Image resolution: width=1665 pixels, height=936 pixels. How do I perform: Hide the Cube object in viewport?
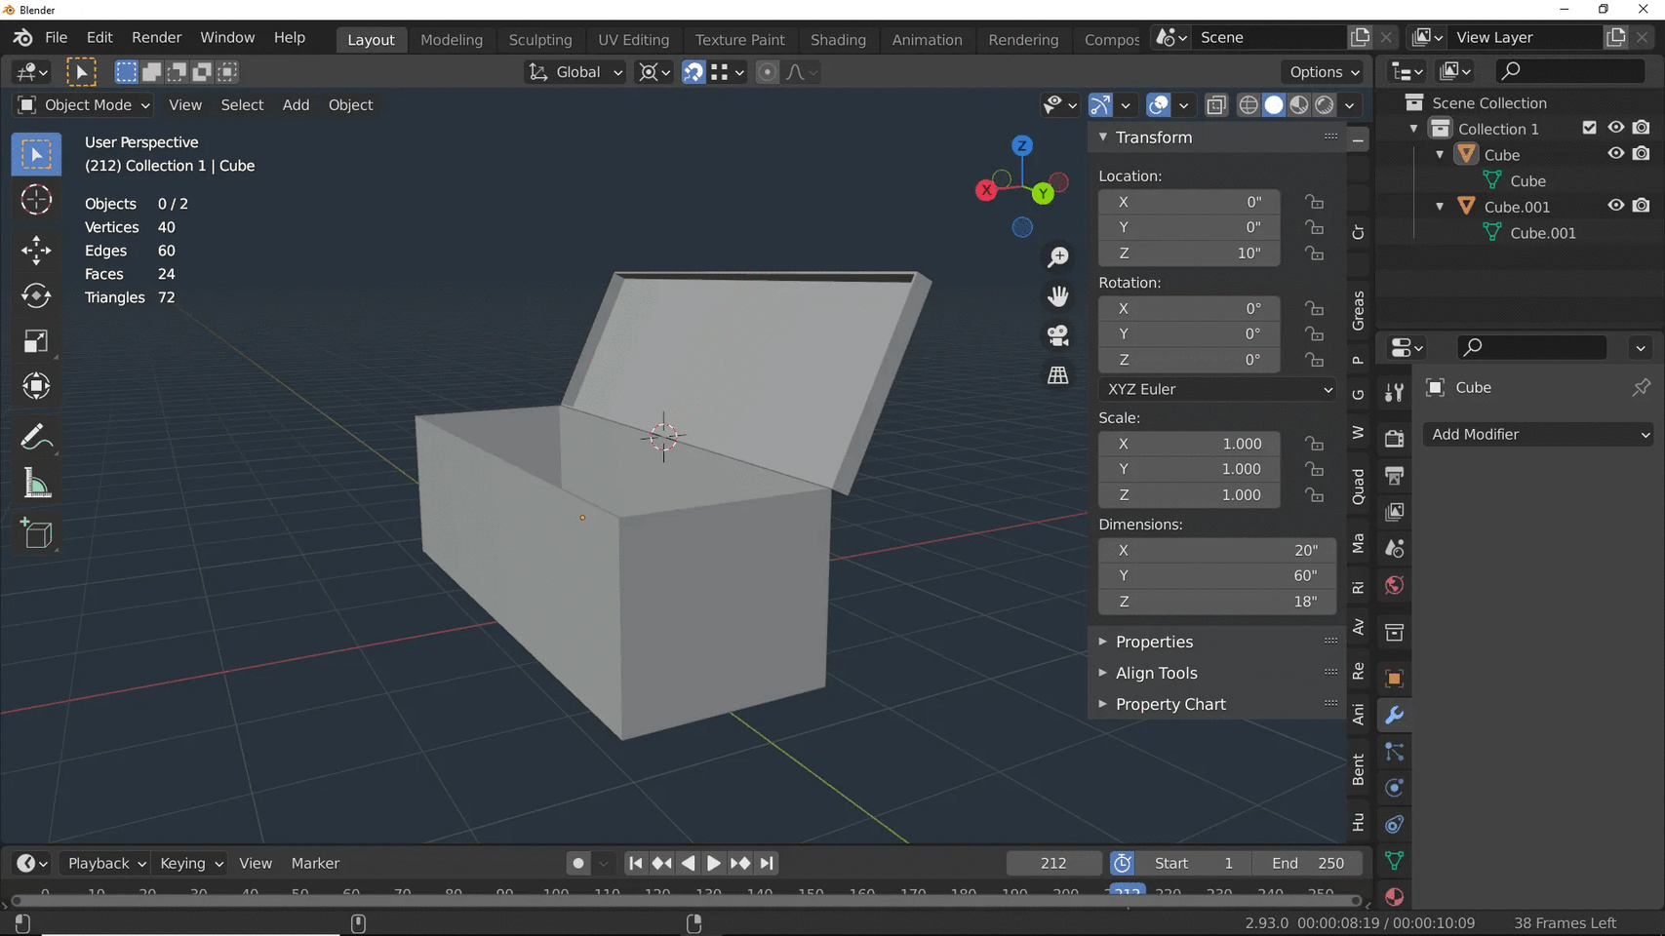(1616, 154)
